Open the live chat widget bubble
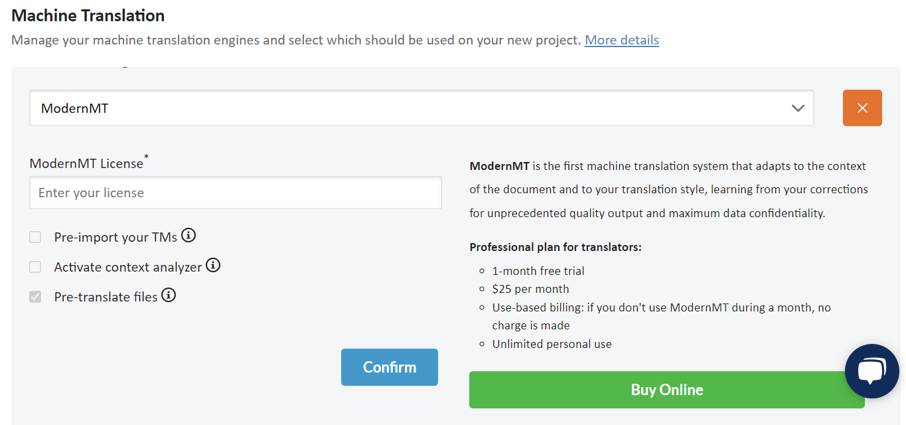Screen dimensions: 906x425 871,371
